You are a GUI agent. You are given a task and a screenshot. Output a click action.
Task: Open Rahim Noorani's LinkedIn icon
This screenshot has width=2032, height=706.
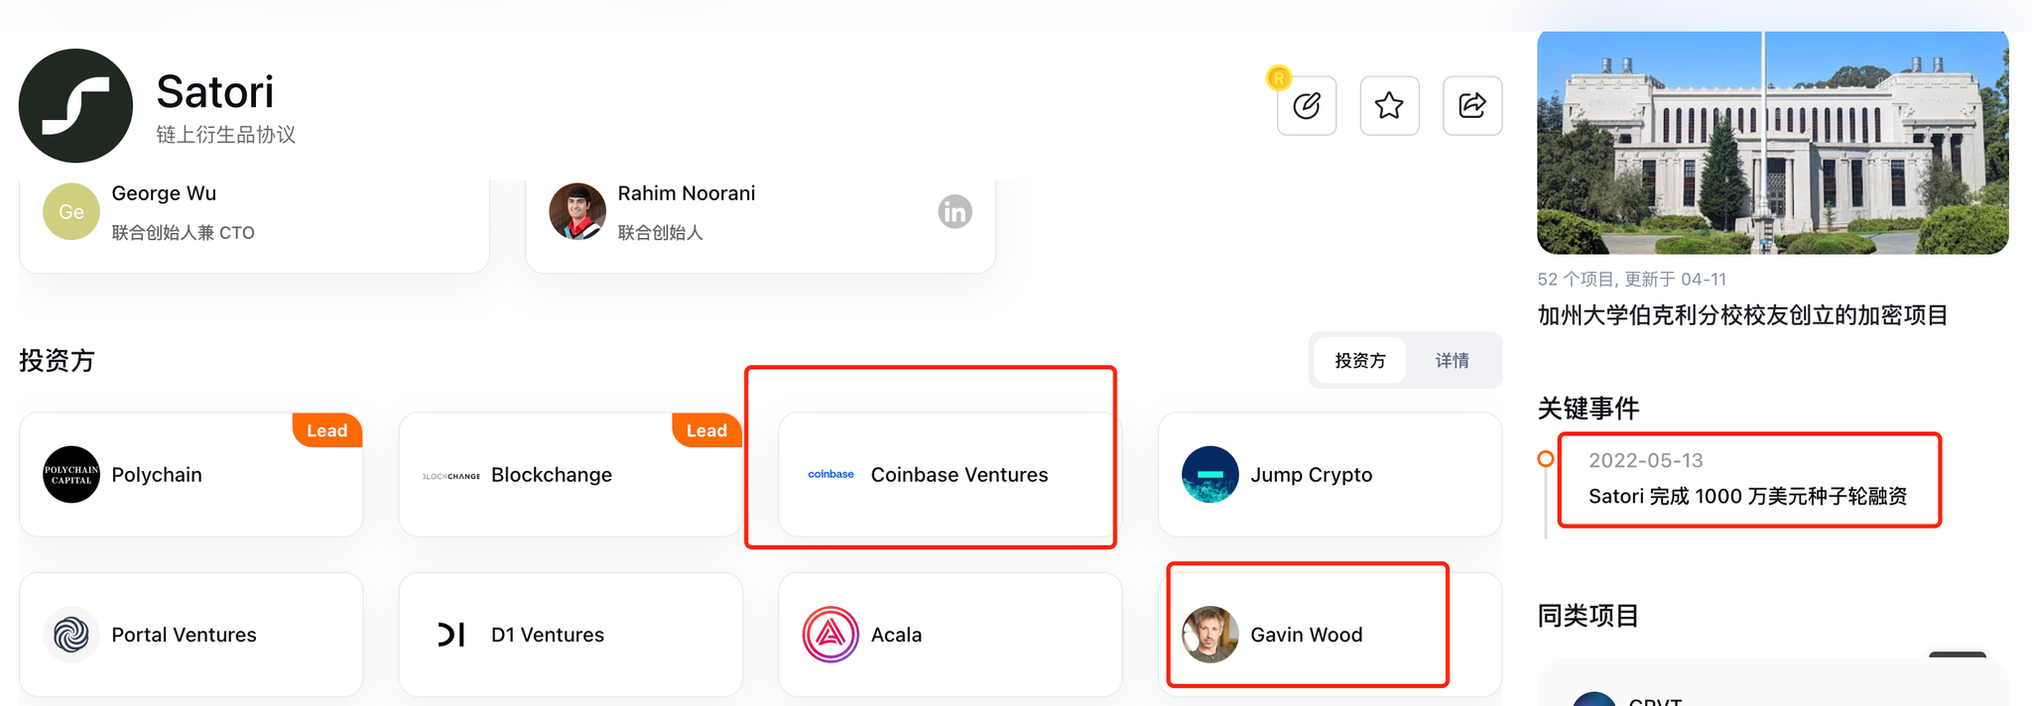click(954, 211)
